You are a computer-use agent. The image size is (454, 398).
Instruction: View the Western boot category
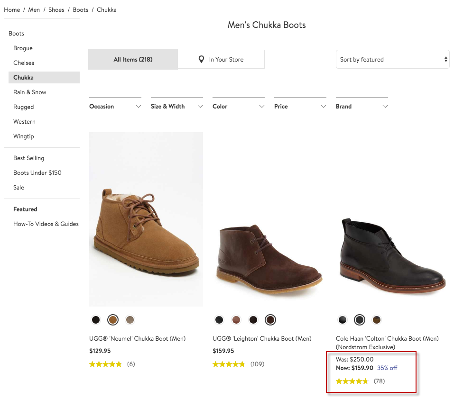tap(24, 122)
